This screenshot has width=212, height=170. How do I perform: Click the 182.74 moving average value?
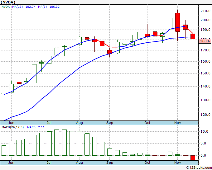click(x=31, y=7)
